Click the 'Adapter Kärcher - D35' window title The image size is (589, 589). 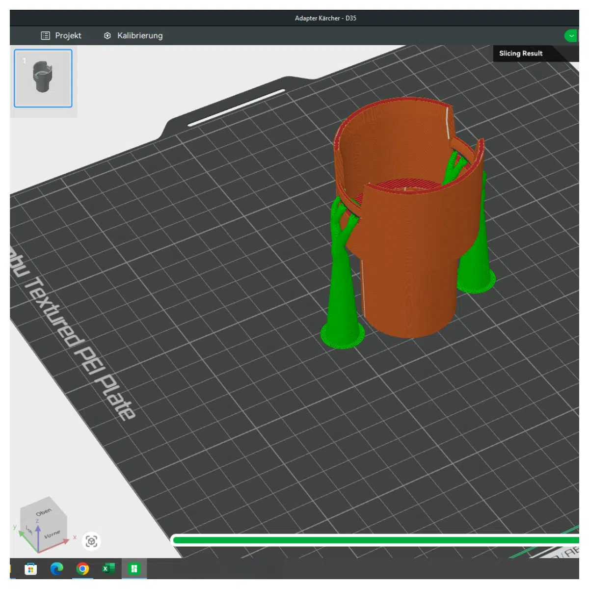325,18
